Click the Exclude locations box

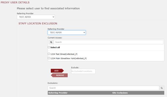pyautogui.click(x=83, y=71)
